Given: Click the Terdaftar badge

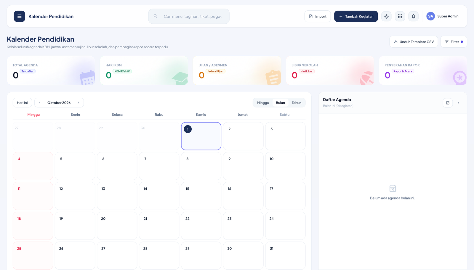Looking at the screenshot, I should click(x=28, y=71).
